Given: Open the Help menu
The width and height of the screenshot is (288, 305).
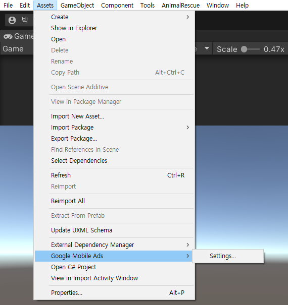Looking at the screenshot, I should [x=242, y=5].
